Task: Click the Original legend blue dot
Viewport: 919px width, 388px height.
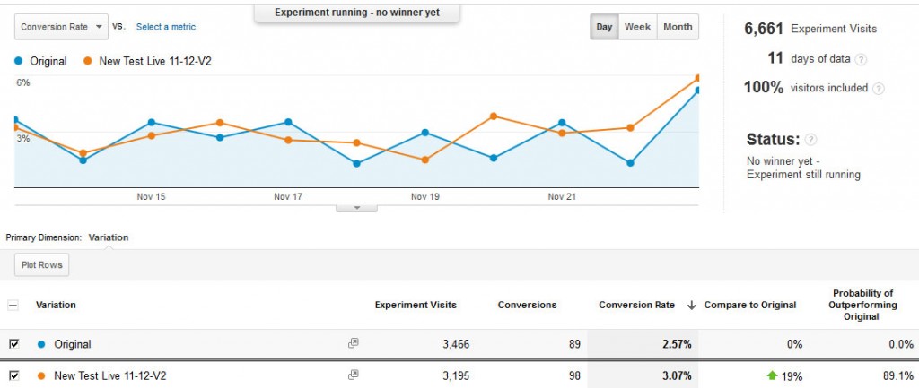Action: tap(19, 61)
